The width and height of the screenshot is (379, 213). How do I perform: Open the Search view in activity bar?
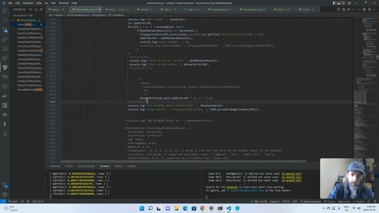(x=5, y=20)
